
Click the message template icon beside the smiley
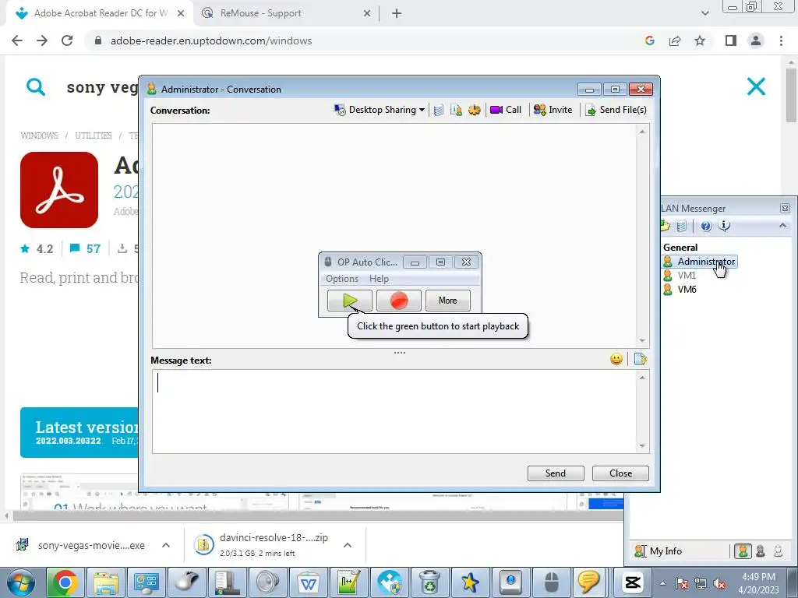(x=641, y=360)
